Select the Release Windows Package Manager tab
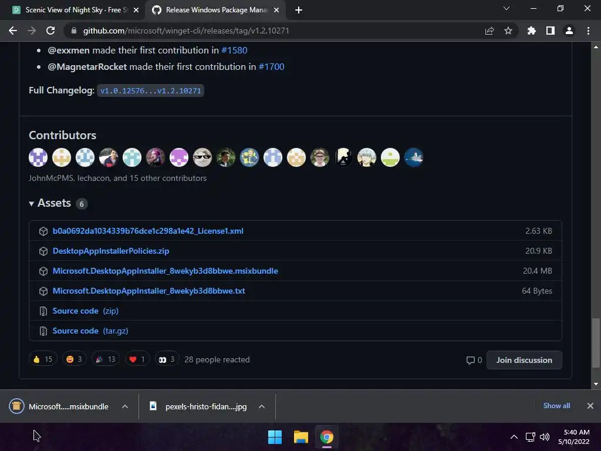Screen dimensions: 601x451 pyautogui.click(x=215, y=10)
